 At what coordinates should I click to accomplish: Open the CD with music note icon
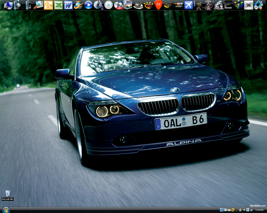point(98,5)
